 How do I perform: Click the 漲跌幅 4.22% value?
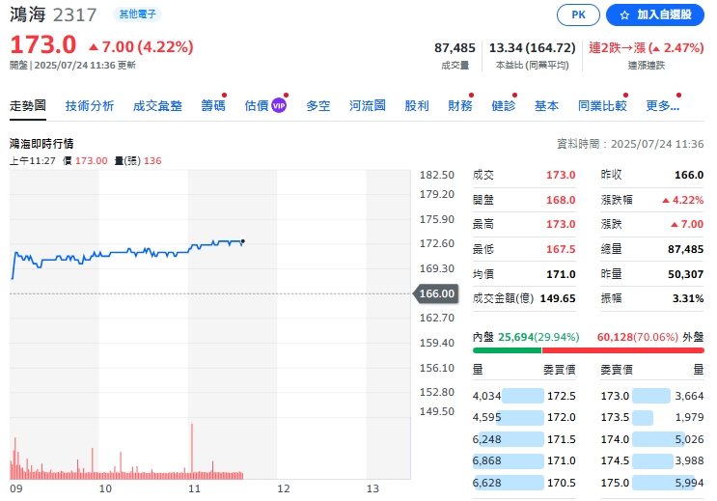coord(683,200)
